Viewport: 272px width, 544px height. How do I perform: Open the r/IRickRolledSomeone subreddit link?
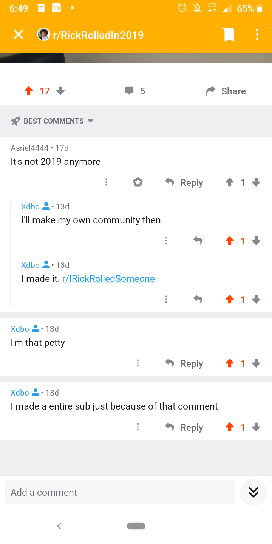(108, 279)
